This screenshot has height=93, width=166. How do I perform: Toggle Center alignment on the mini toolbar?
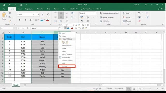coord(65,28)
